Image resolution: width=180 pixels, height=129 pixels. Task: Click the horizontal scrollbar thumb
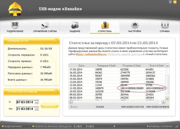pyautogui.click(x=115, y=102)
